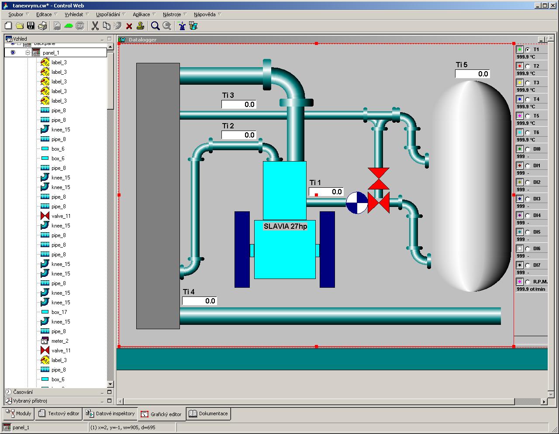Image resolution: width=559 pixels, height=434 pixels.
Task: Click the magenta T5 color swatch
Action: click(520, 116)
